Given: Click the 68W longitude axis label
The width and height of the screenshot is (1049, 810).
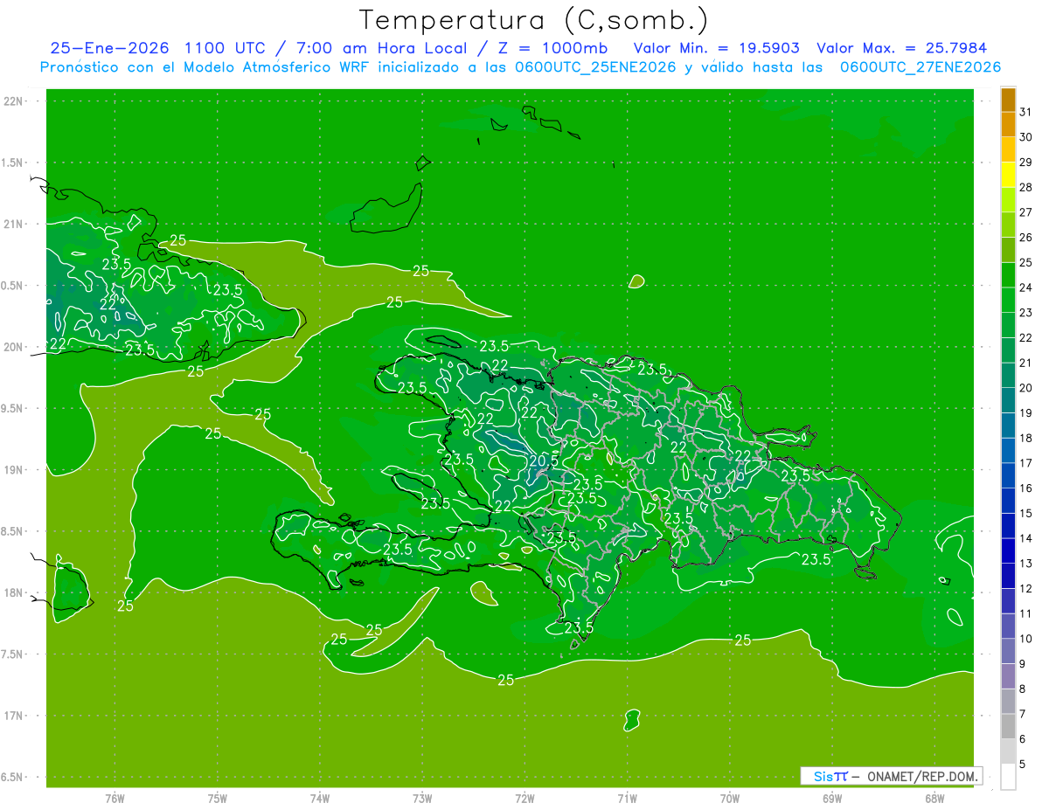Looking at the screenshot, I should [x=934, y=798].
